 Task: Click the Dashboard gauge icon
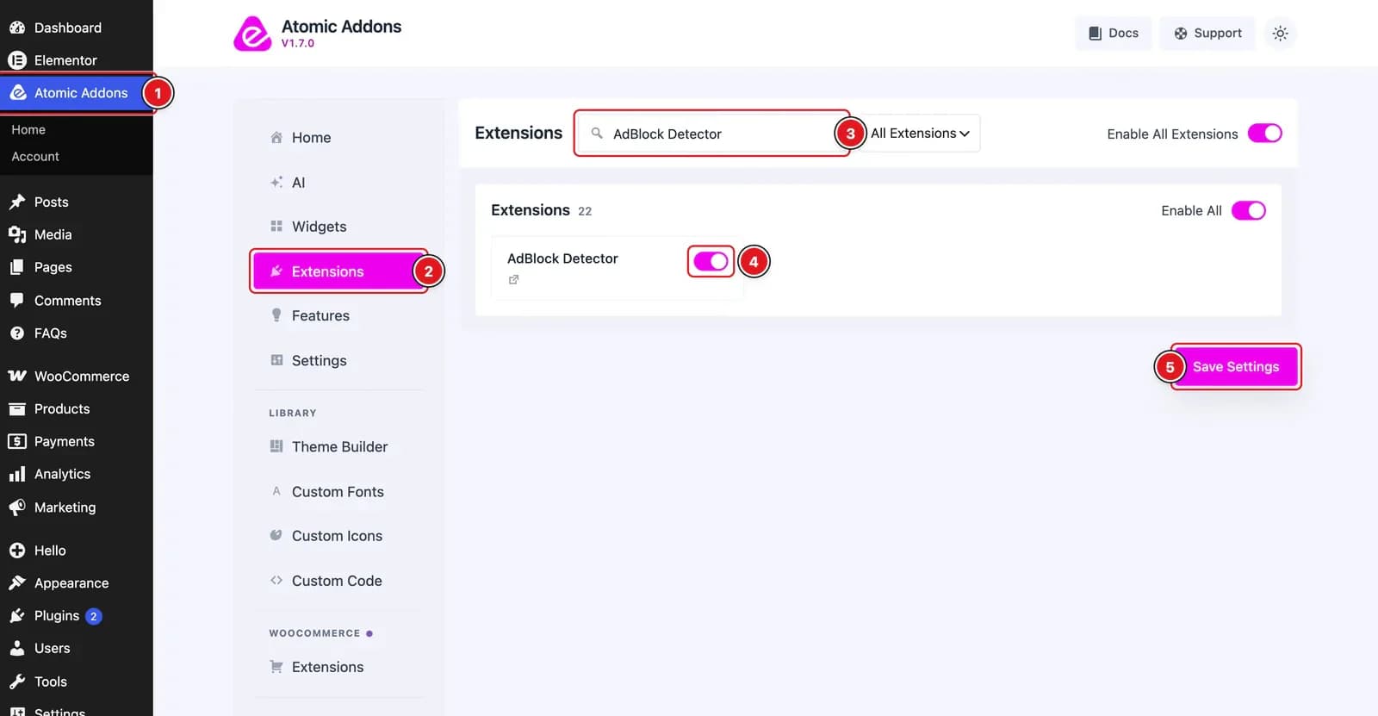17,28
